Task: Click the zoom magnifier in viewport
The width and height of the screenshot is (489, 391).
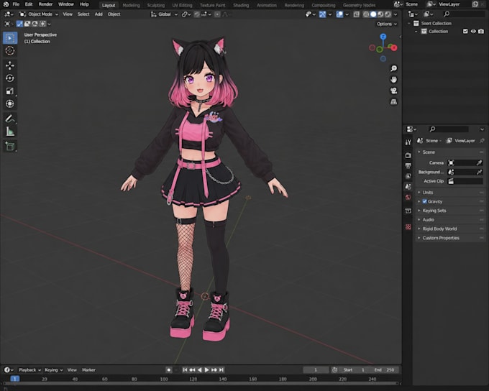Action: [x=393, y=68]
